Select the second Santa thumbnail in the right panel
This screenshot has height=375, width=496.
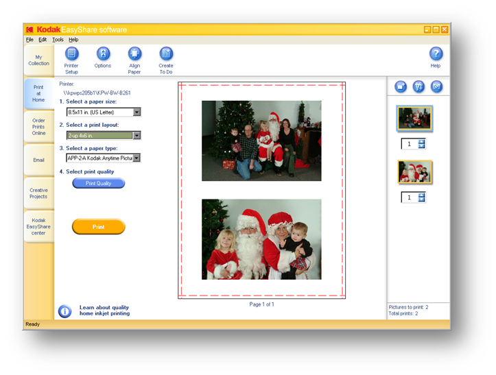(415, 172)
